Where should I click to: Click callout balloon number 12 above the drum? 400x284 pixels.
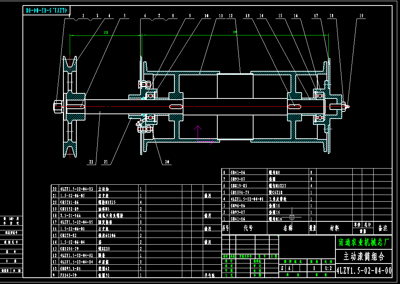pos(231,16)
